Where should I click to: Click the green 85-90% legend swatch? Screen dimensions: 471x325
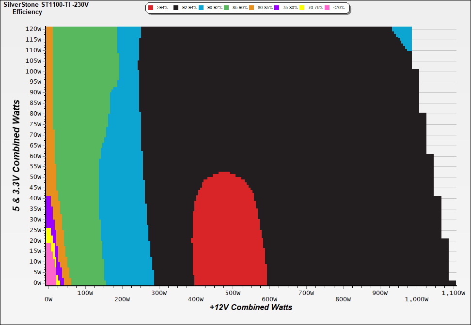[226, 8]
